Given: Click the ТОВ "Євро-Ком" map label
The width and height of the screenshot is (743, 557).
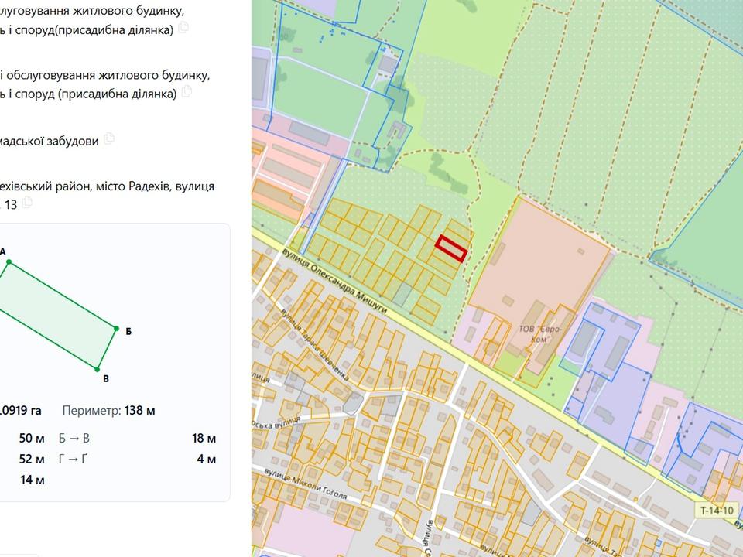Looking at the screenshot, I should (539, 333).
